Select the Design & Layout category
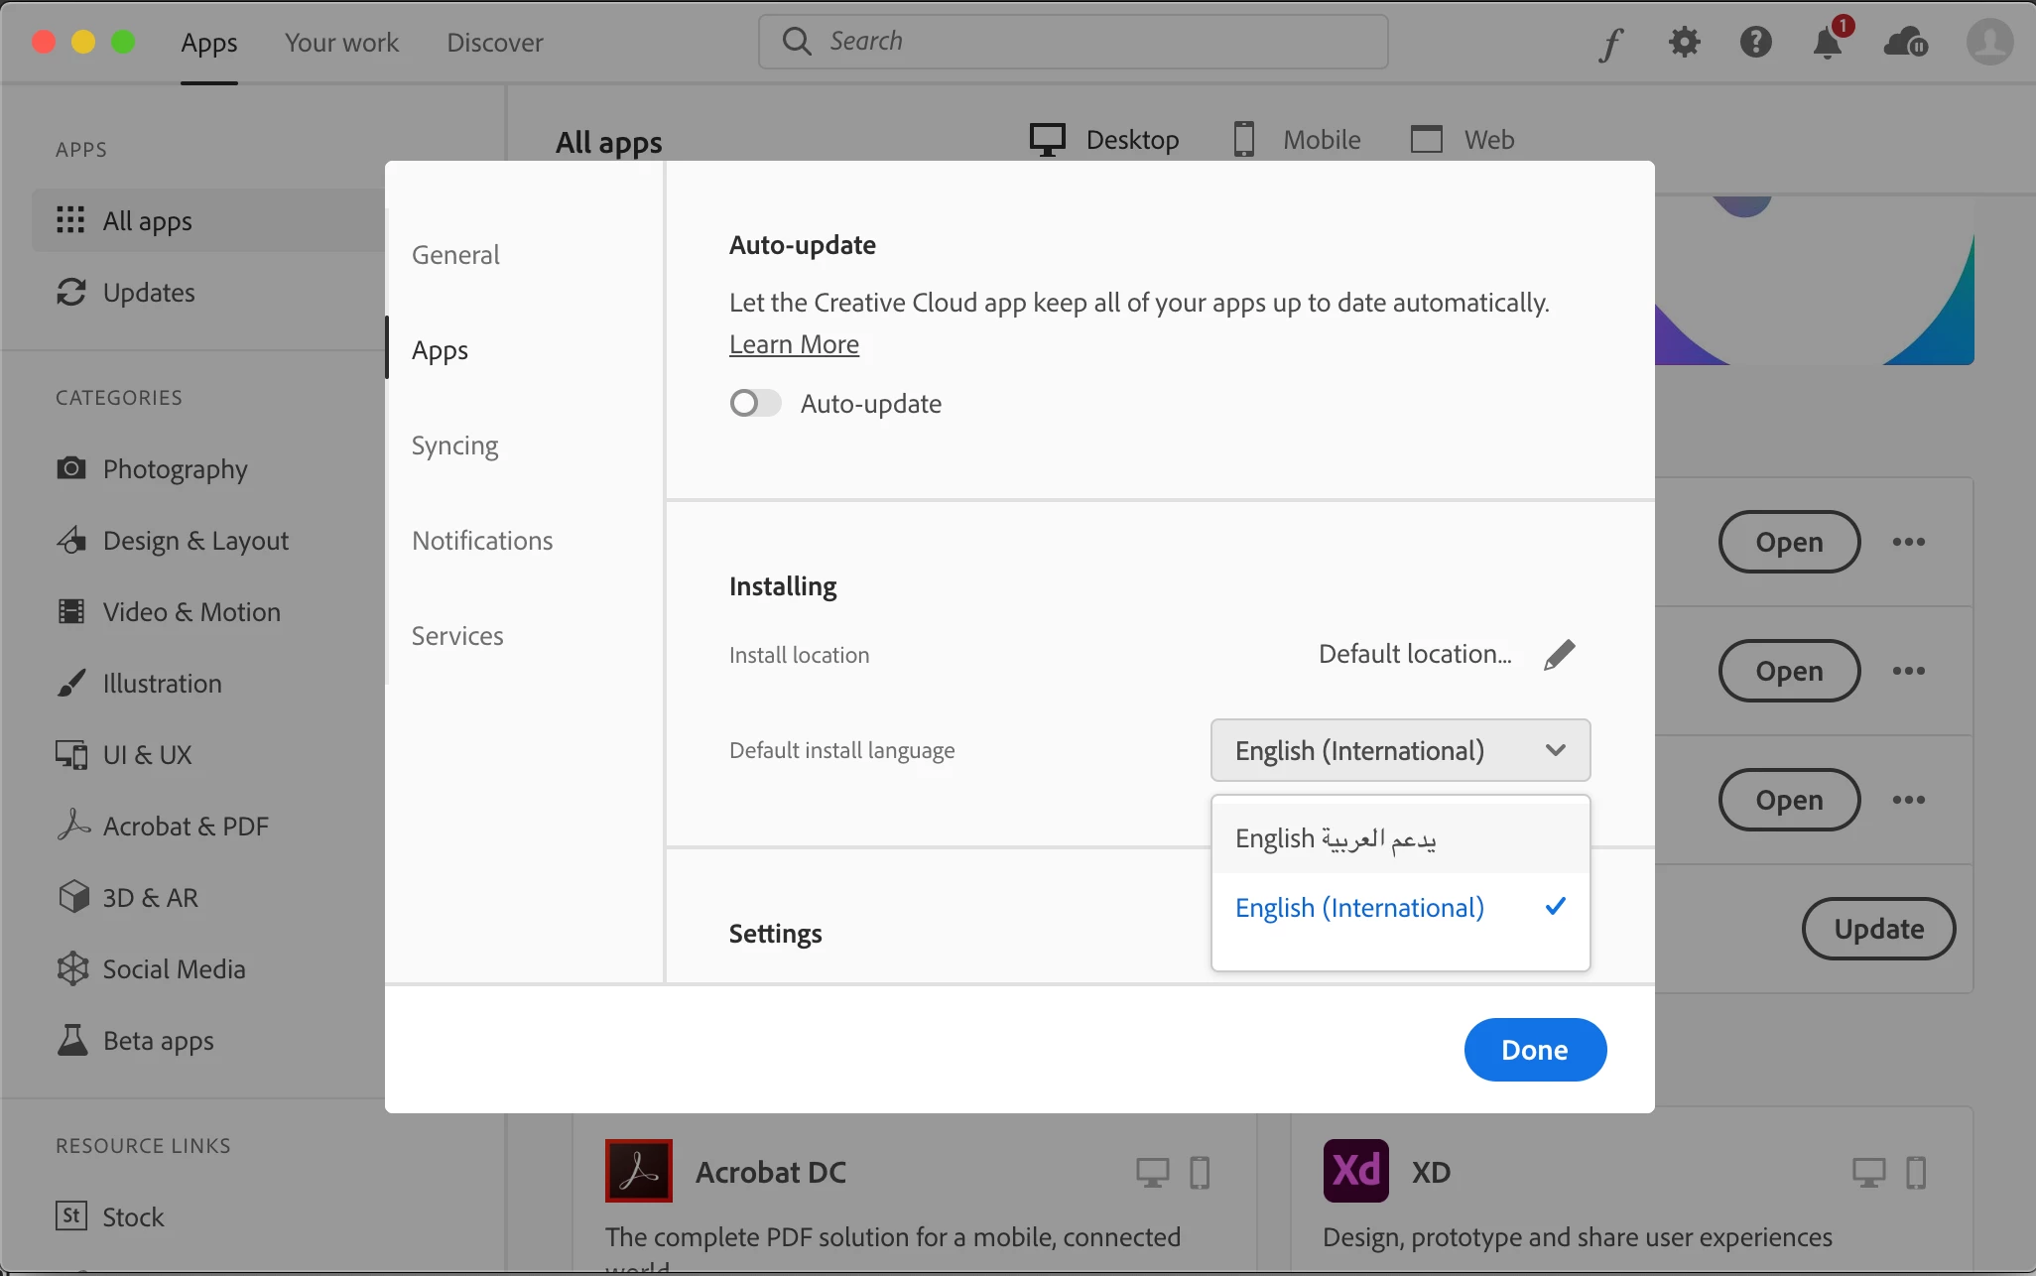 (x=173, y=540)
